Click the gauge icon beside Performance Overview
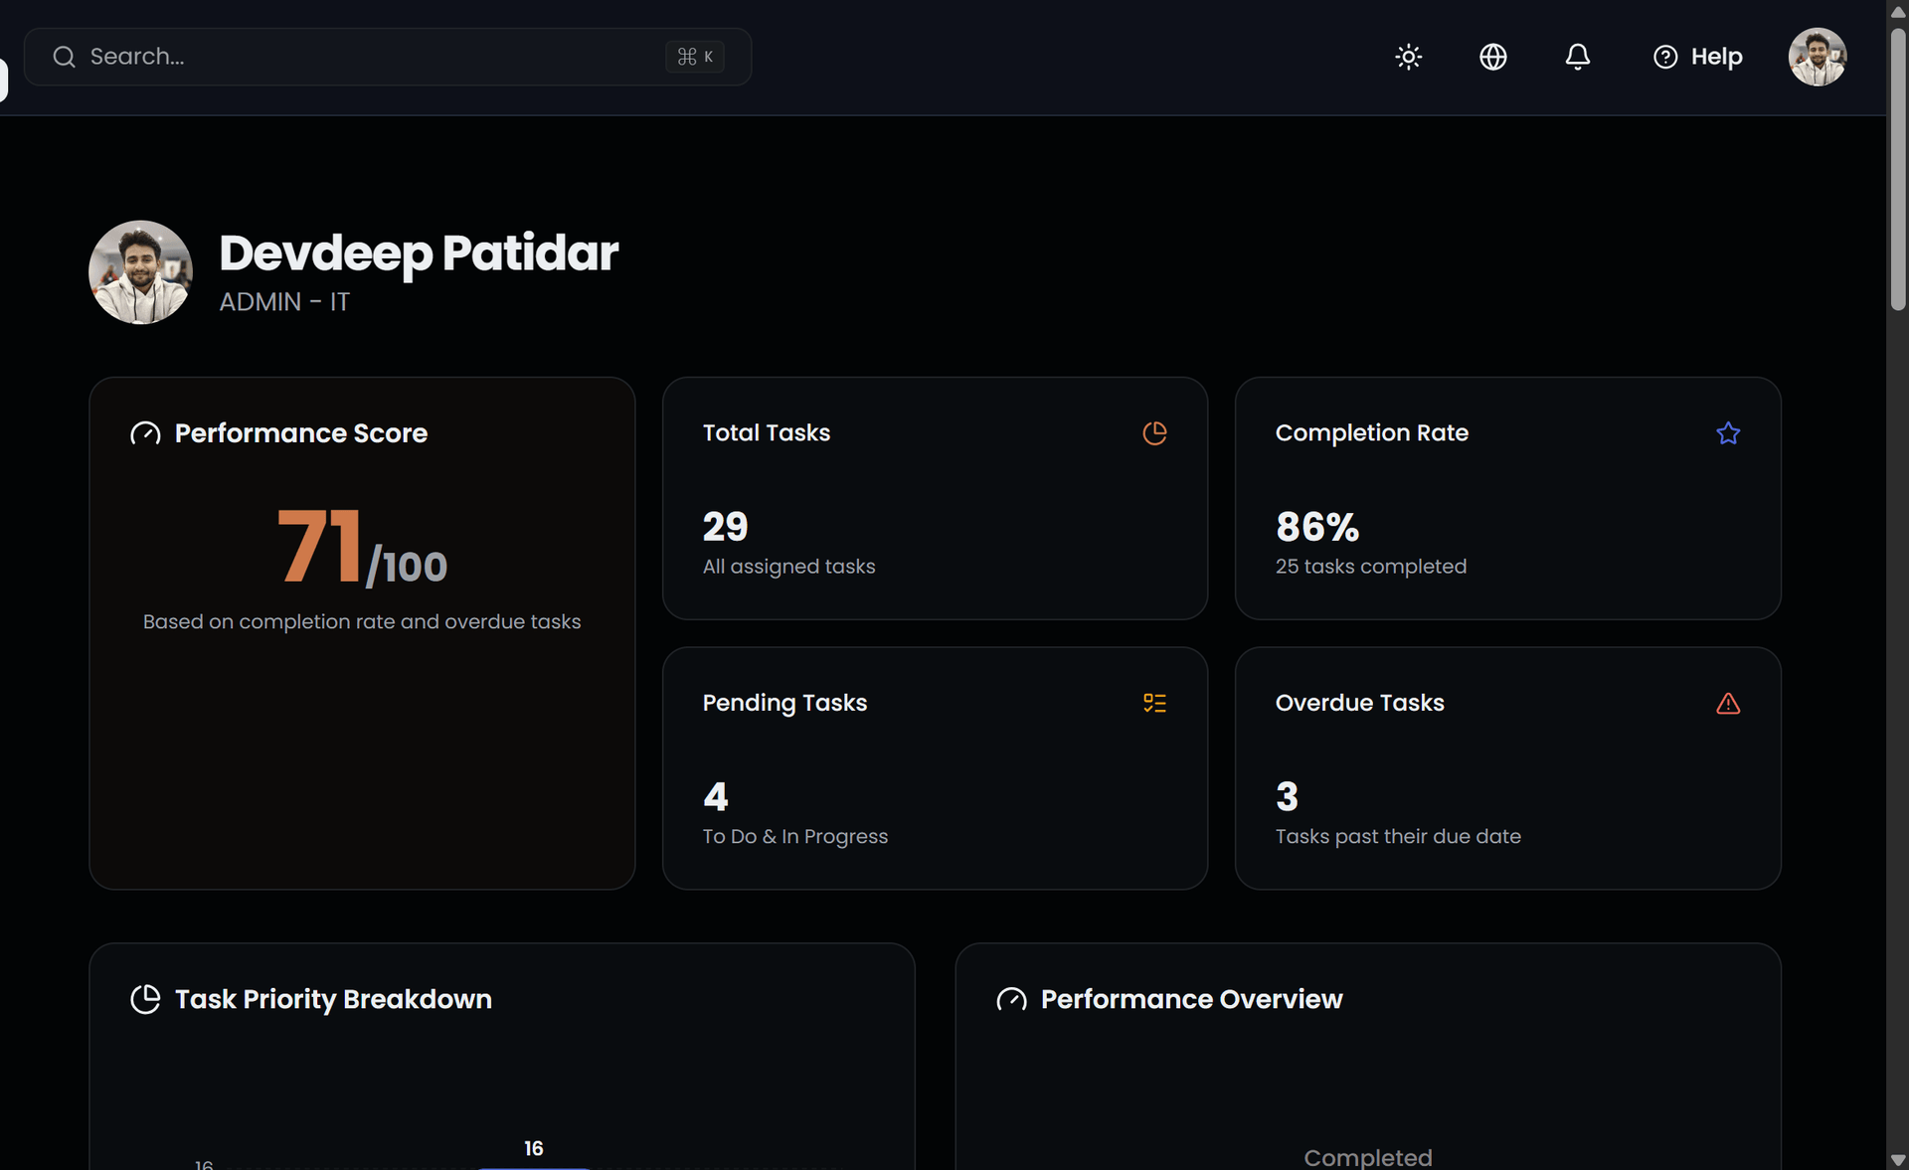This screenshot has width=1909, height=1170. tap(1011, 999)
